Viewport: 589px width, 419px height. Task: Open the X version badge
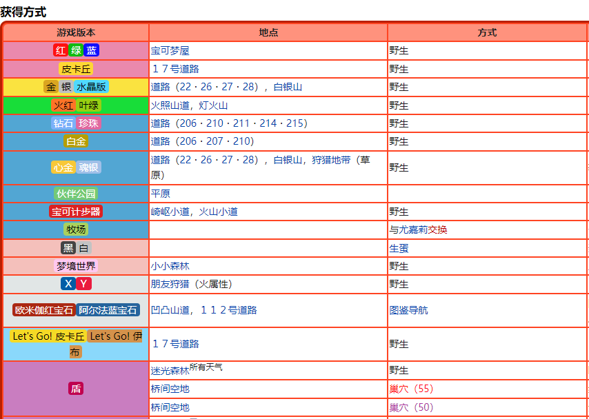point(68,284)
